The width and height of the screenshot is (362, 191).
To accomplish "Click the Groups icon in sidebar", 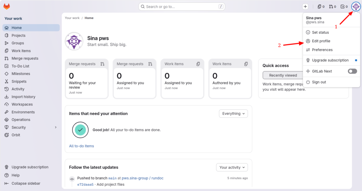I will click(7, 43).
